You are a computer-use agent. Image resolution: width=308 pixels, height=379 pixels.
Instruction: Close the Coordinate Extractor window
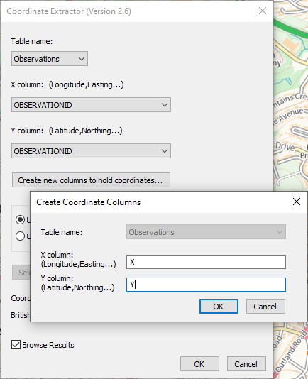[263, 11]
